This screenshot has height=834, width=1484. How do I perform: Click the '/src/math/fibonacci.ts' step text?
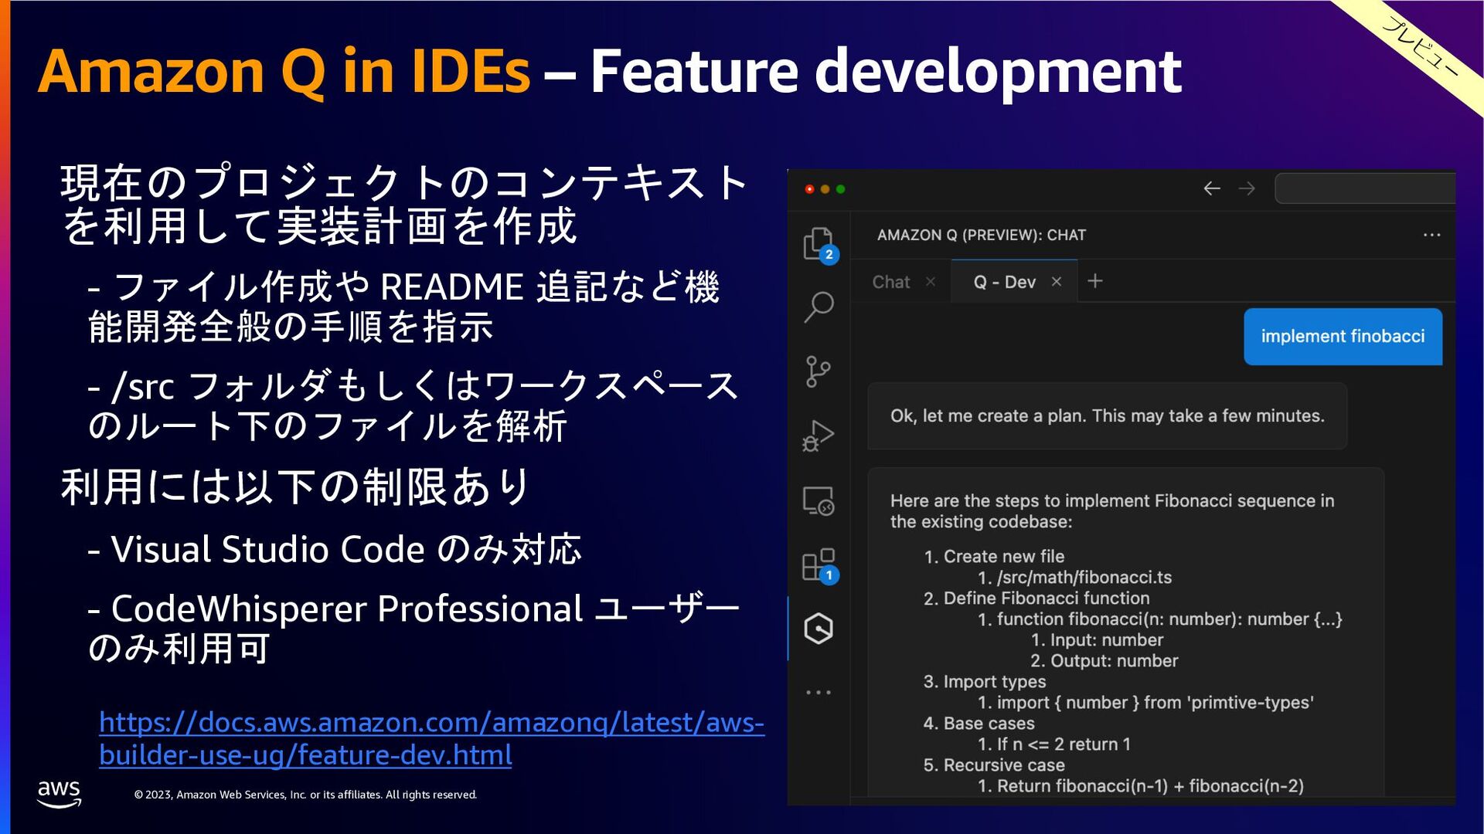1084,578
